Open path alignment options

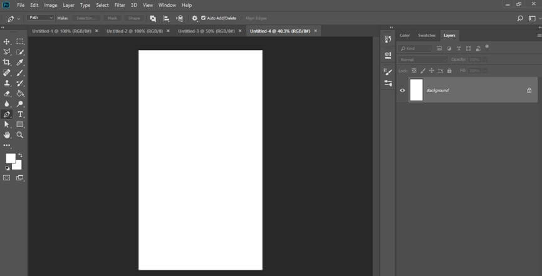(x=166, y=18)
